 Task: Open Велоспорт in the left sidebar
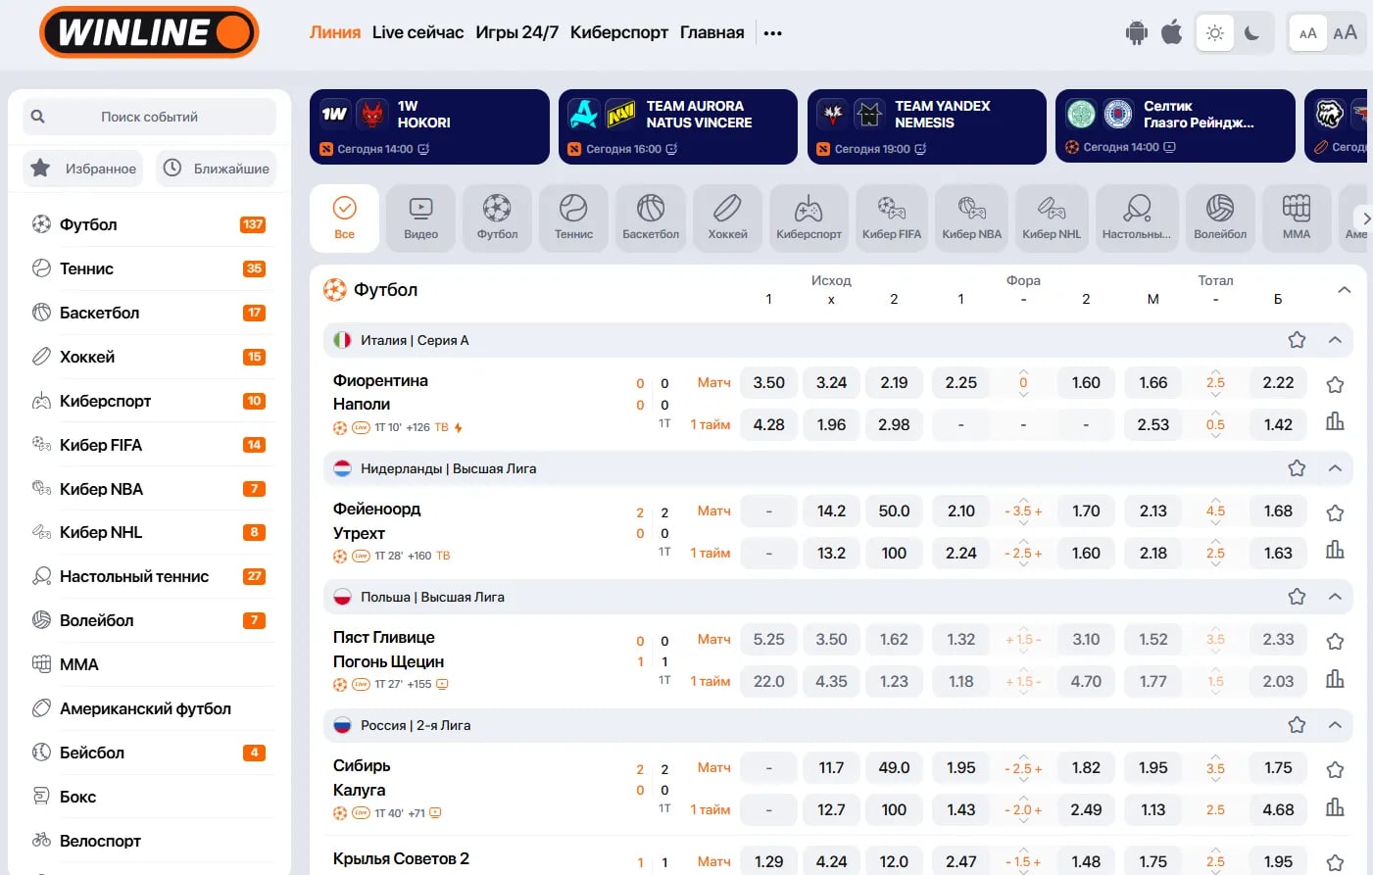(x=149, y=841)
